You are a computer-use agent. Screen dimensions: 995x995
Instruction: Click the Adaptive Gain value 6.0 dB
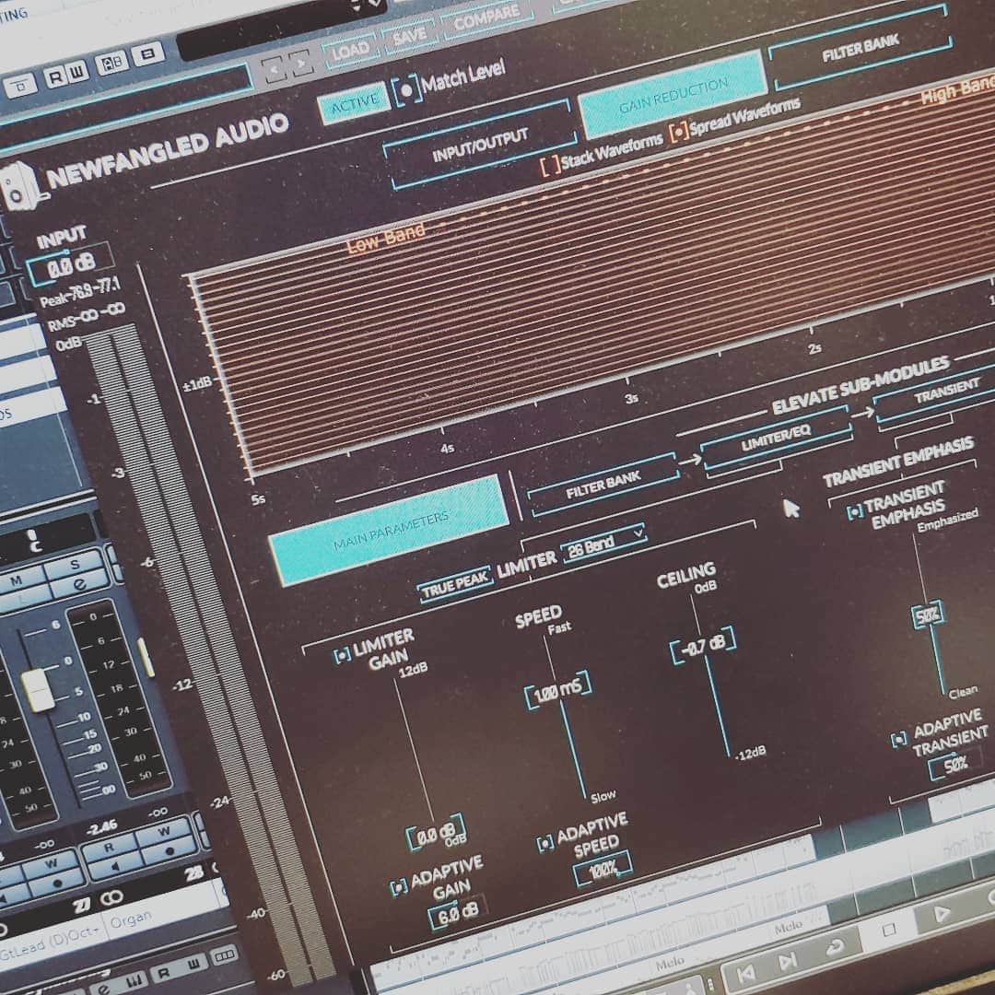point(456,913)
